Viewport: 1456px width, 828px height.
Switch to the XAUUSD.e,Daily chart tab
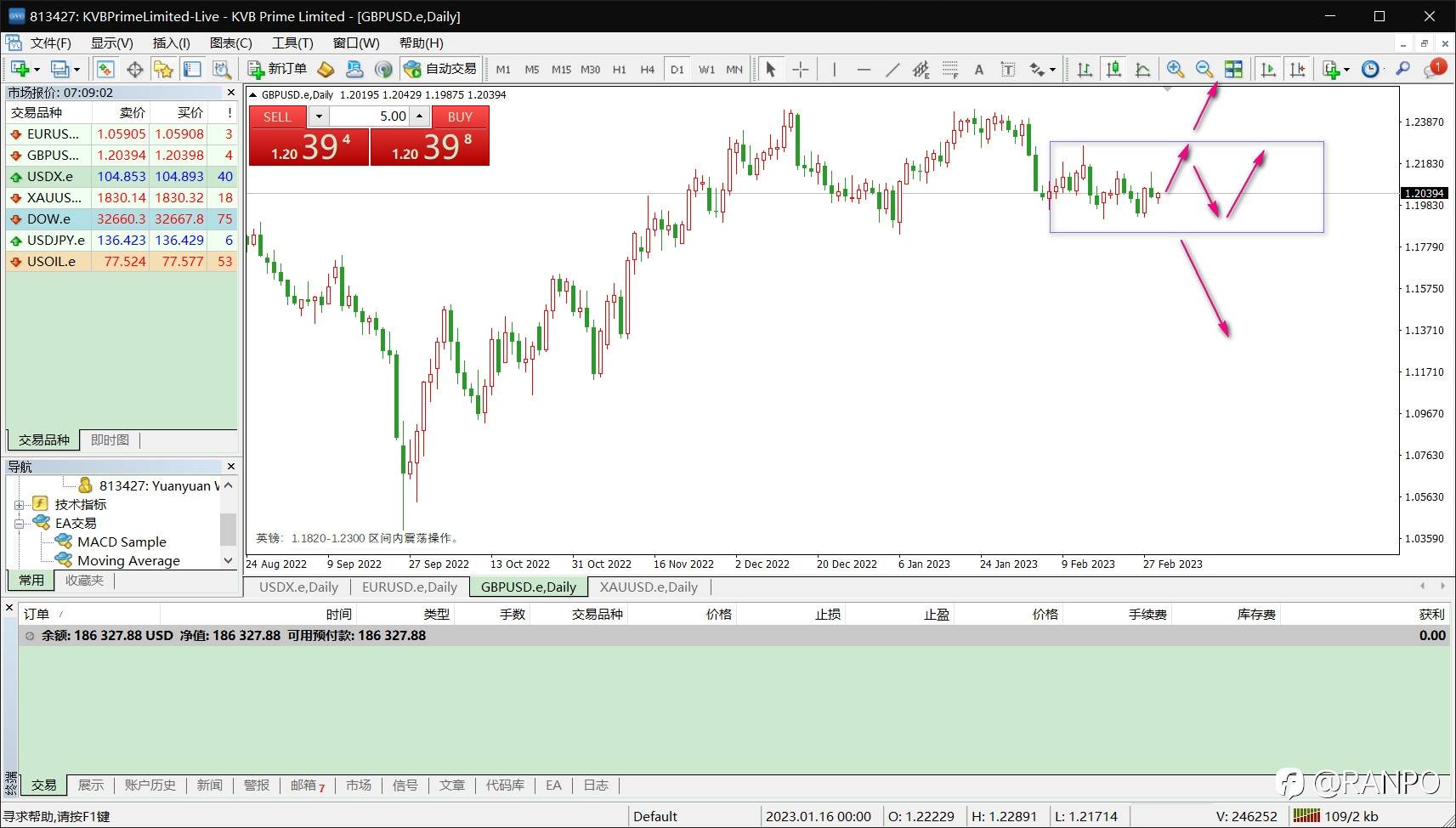(x=649, y=587)
